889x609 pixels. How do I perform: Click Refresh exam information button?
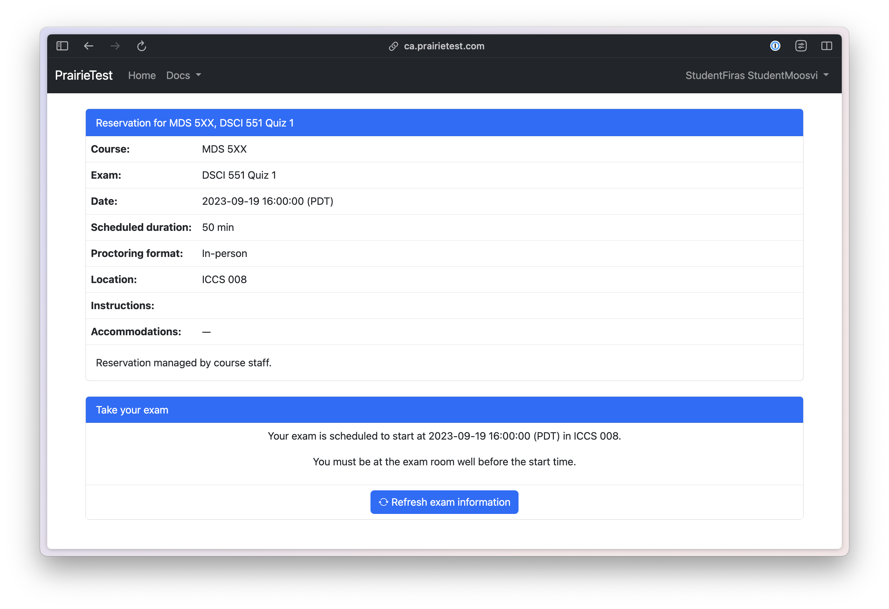tap(444, 502)
